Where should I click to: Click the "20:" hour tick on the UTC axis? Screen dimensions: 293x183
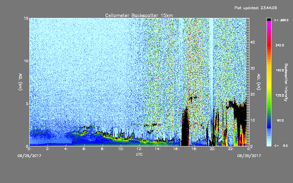tap(213, 149)
